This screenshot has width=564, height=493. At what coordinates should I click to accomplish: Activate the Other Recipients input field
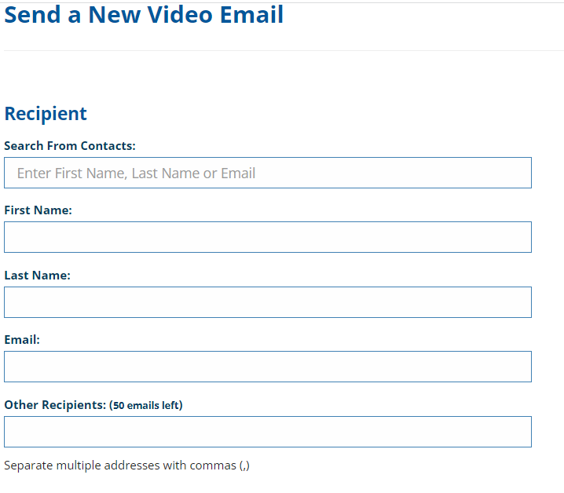[268, 432]
